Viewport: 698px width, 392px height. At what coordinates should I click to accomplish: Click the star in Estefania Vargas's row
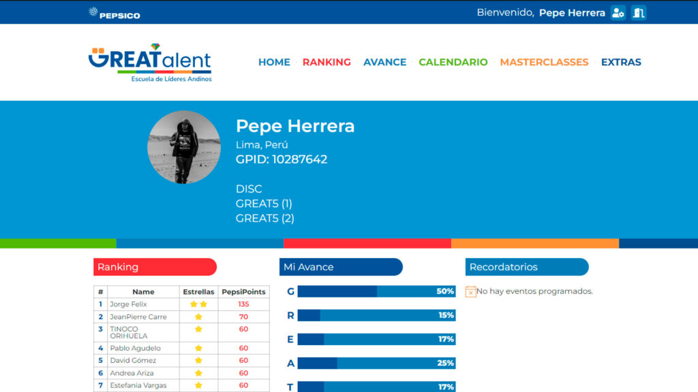point(198,385)
